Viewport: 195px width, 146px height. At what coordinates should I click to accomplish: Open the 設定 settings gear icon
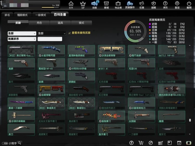(x=177, y=5)
